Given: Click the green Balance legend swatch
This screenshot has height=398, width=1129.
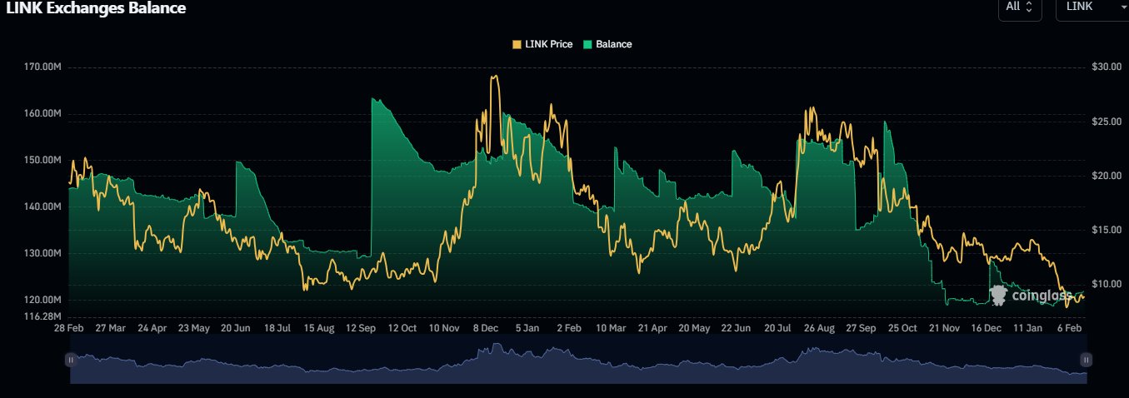Looking at the screenshot, I should [x=587, y=44].
